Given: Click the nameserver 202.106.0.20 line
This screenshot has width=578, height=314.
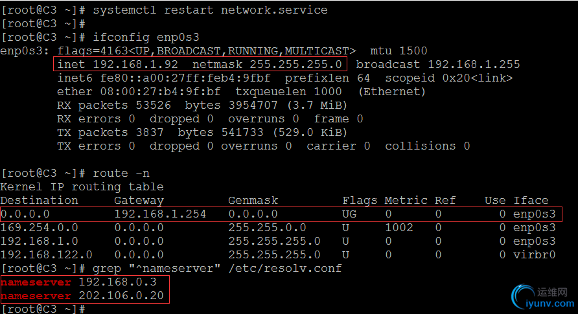Looking at the screenshot, I should coord(84,296).
